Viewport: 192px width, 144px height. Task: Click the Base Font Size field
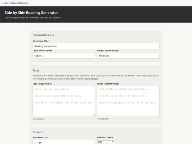pos(64,142)
